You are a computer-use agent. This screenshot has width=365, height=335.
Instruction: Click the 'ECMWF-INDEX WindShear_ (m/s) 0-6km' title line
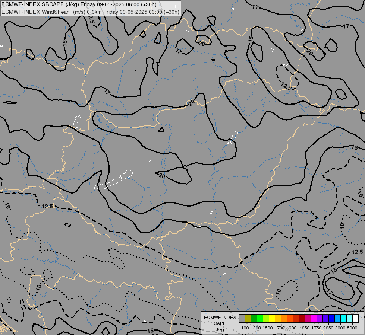click(x=90, y=12)
